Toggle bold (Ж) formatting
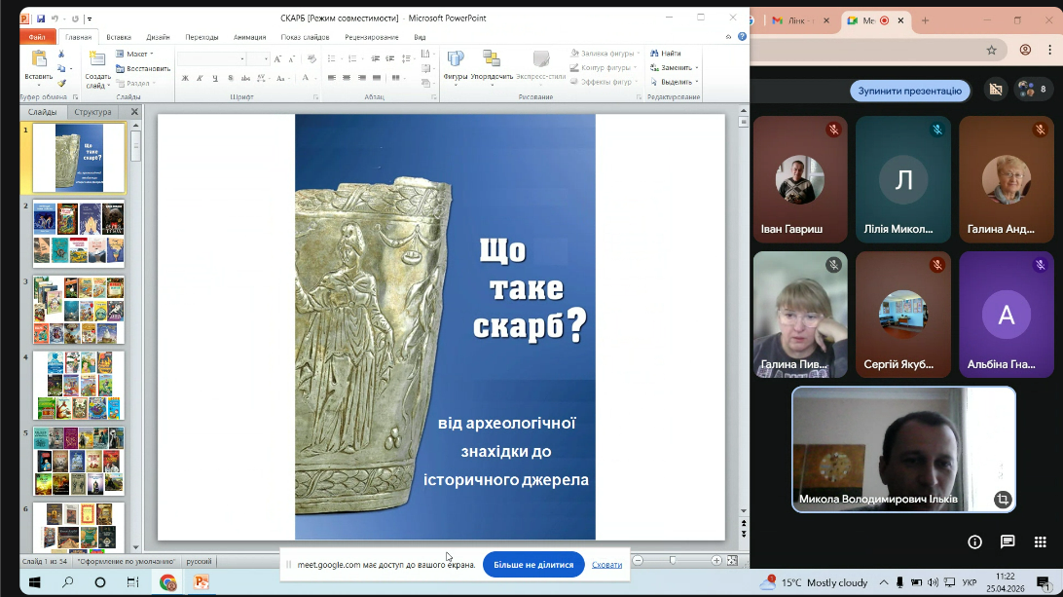Screen dimensions: 1063x597 point(185,78)
